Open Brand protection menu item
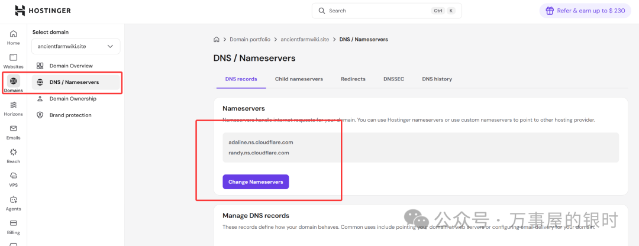The image size is (639, 246). [x=70, y=115]
